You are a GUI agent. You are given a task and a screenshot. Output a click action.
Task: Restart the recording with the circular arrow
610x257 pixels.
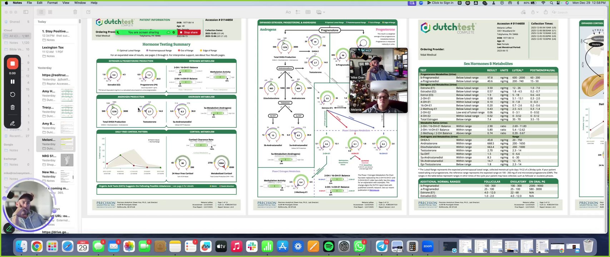pyautogui.click(x=13, y=95)
